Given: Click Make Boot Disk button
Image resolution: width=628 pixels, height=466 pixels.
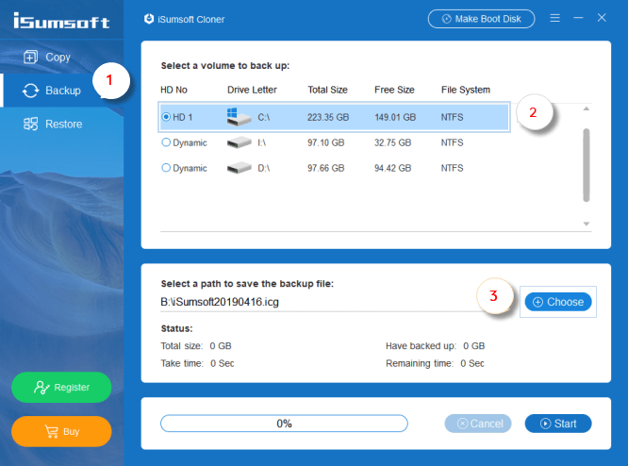Looking at the screenshot, I should pyautogui.click(x=481, y=19).
